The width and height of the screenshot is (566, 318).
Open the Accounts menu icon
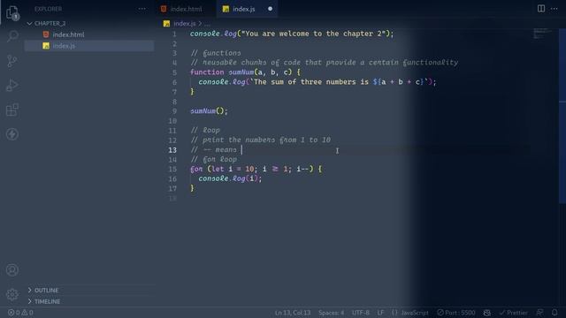[12, 269]
